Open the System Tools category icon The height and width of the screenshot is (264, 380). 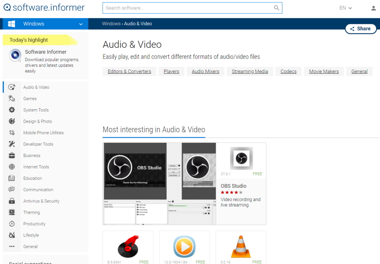click(12, 110)
